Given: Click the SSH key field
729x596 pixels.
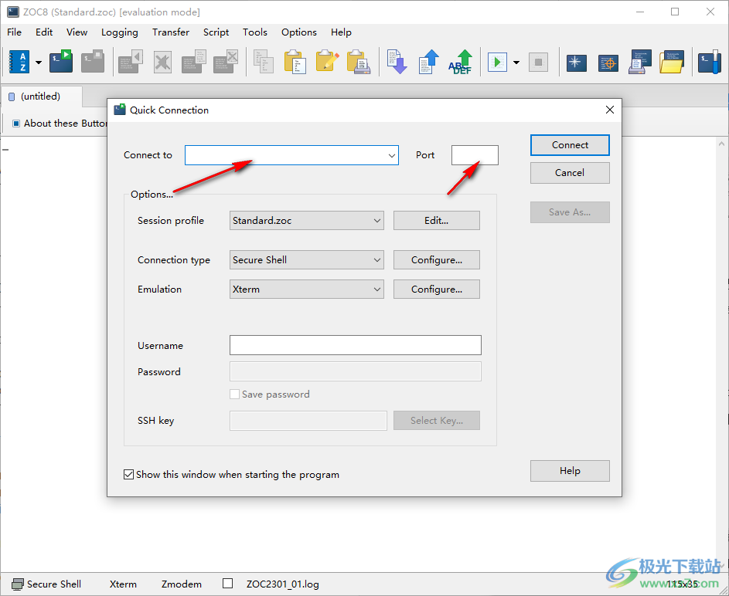Looking at the screenshot, I should [x=308, y=421].
